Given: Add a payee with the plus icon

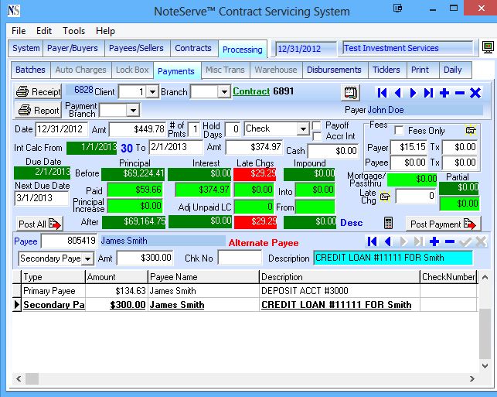Looking at the screenshot, I should (x=434, y=241).
